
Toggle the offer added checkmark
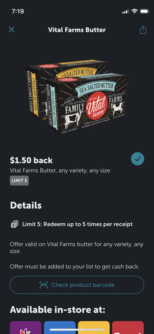[x=138, y=159]
